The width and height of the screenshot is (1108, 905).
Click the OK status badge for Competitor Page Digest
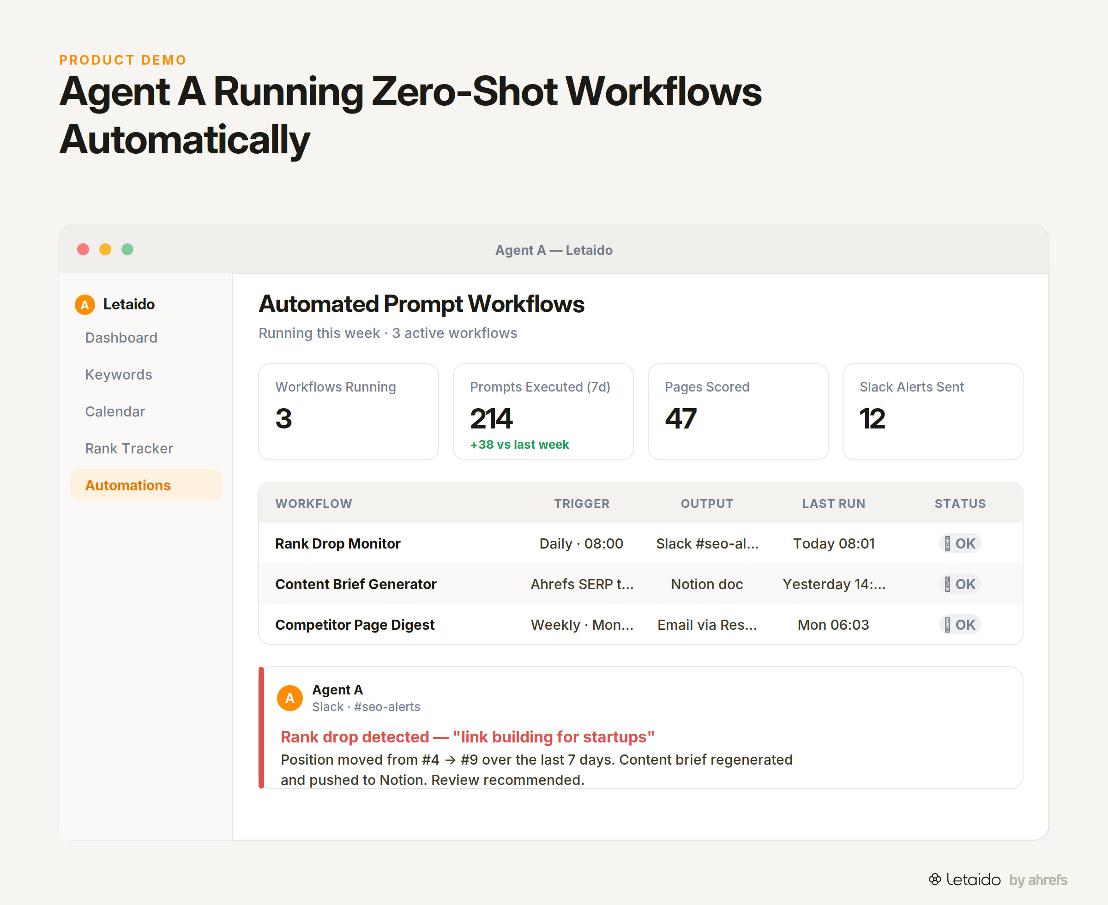[x=960, y=625]
